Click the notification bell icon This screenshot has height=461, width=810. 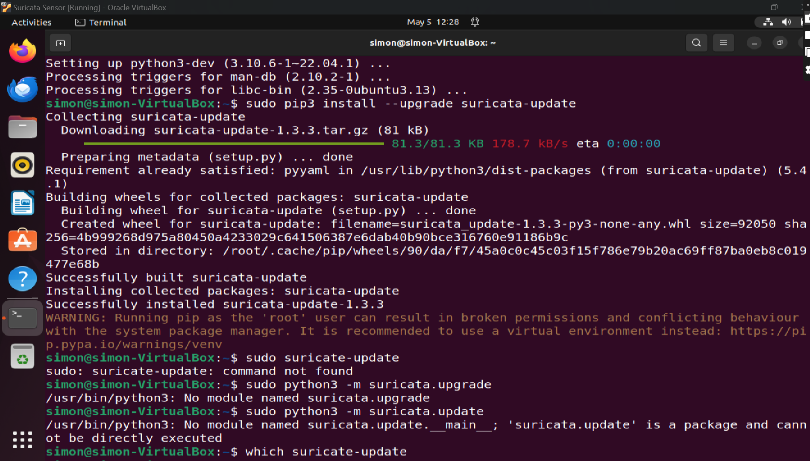[475, 22]
